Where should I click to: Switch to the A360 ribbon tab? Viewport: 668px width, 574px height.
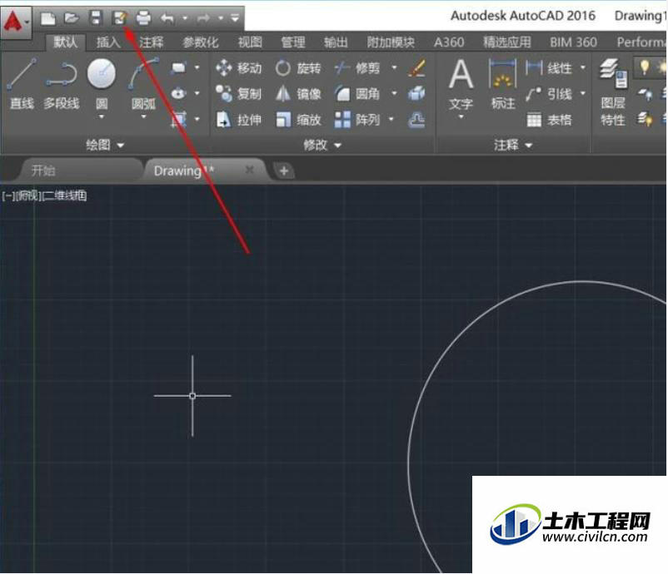tap(449, 42)
